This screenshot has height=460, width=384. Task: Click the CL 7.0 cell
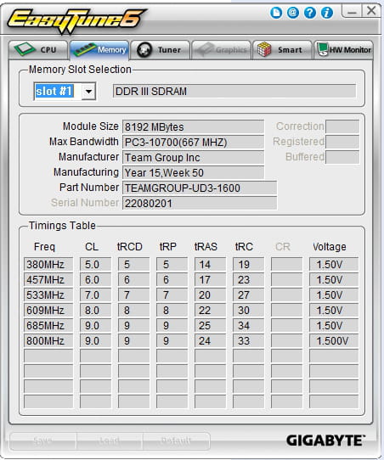[95, 295]
